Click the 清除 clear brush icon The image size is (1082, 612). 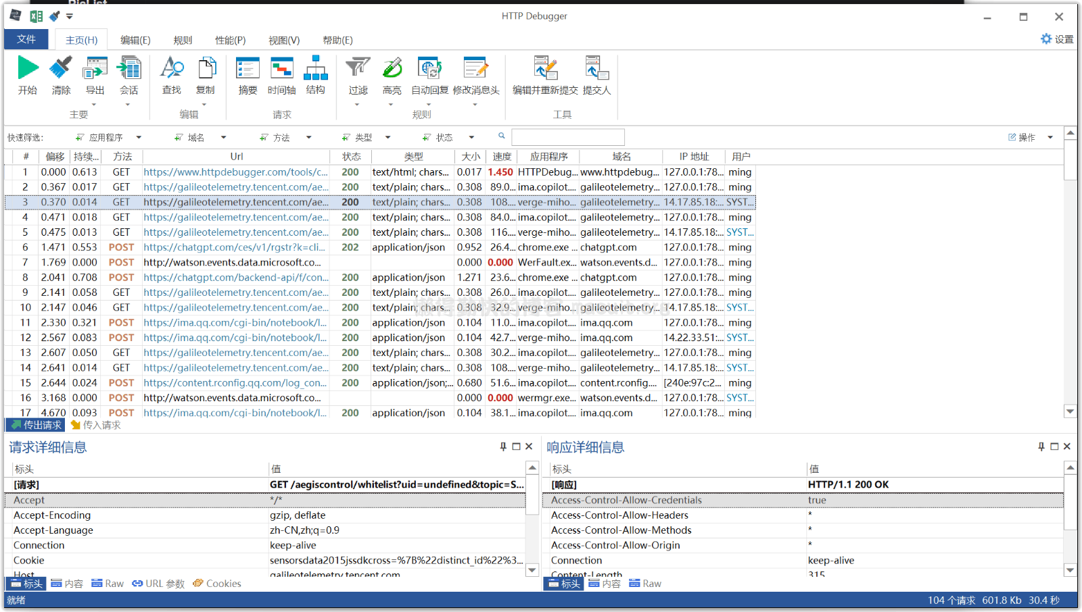[61, 68]
